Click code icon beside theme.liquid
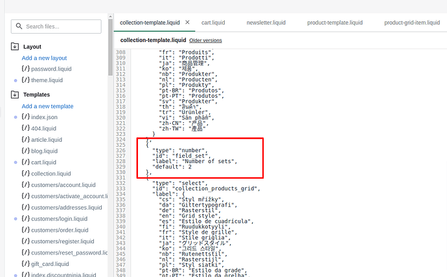 pyautogui.click(x=26, y=80)
